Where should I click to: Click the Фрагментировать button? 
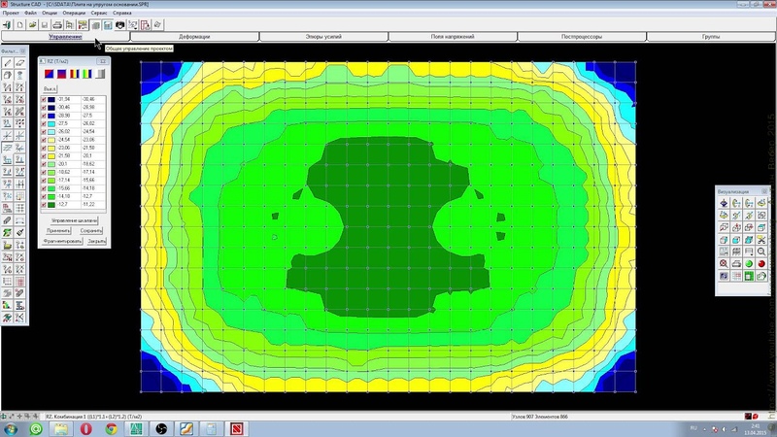pos(62,241)
